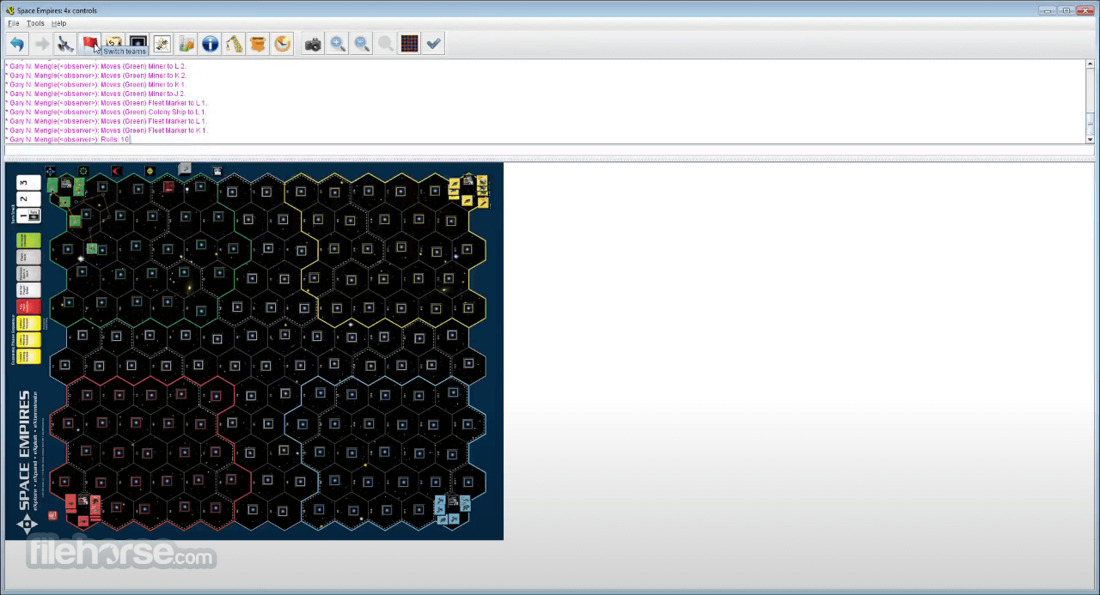Open the dark framed window toolbar icon

click(137, 41)
